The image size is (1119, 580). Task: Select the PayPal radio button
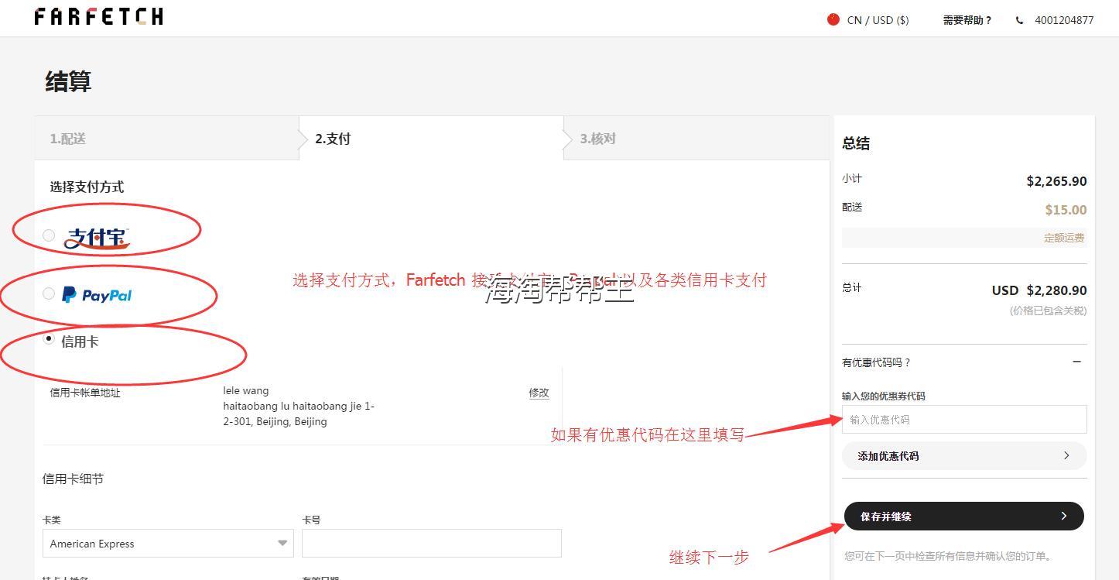[x=49, y=293]
